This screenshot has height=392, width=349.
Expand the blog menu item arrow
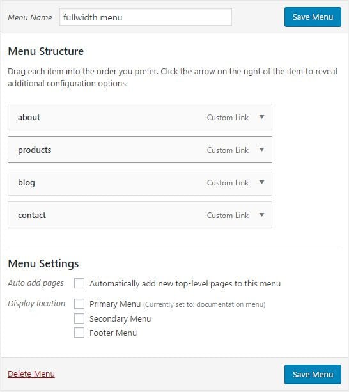point(261,182)
